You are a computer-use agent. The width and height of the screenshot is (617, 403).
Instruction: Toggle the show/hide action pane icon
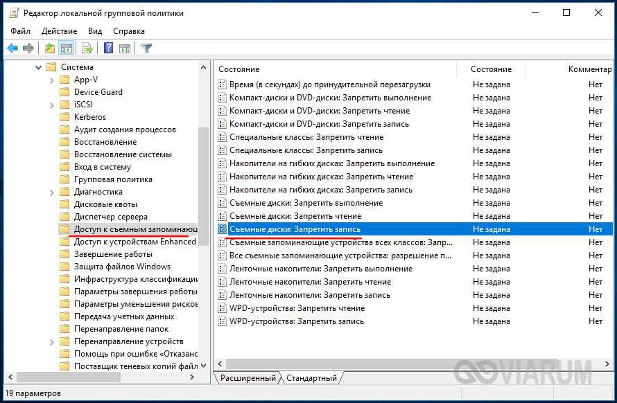125,48
